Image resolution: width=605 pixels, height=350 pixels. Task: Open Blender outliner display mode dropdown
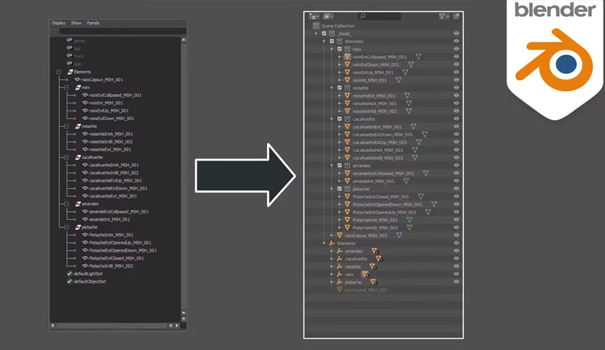(x=313, y=16)
